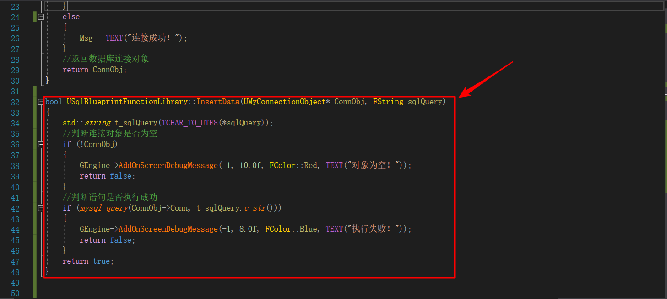Collapse the InsertData function body
This screenshot has width=667, height=299.
[x=41, y=102]
